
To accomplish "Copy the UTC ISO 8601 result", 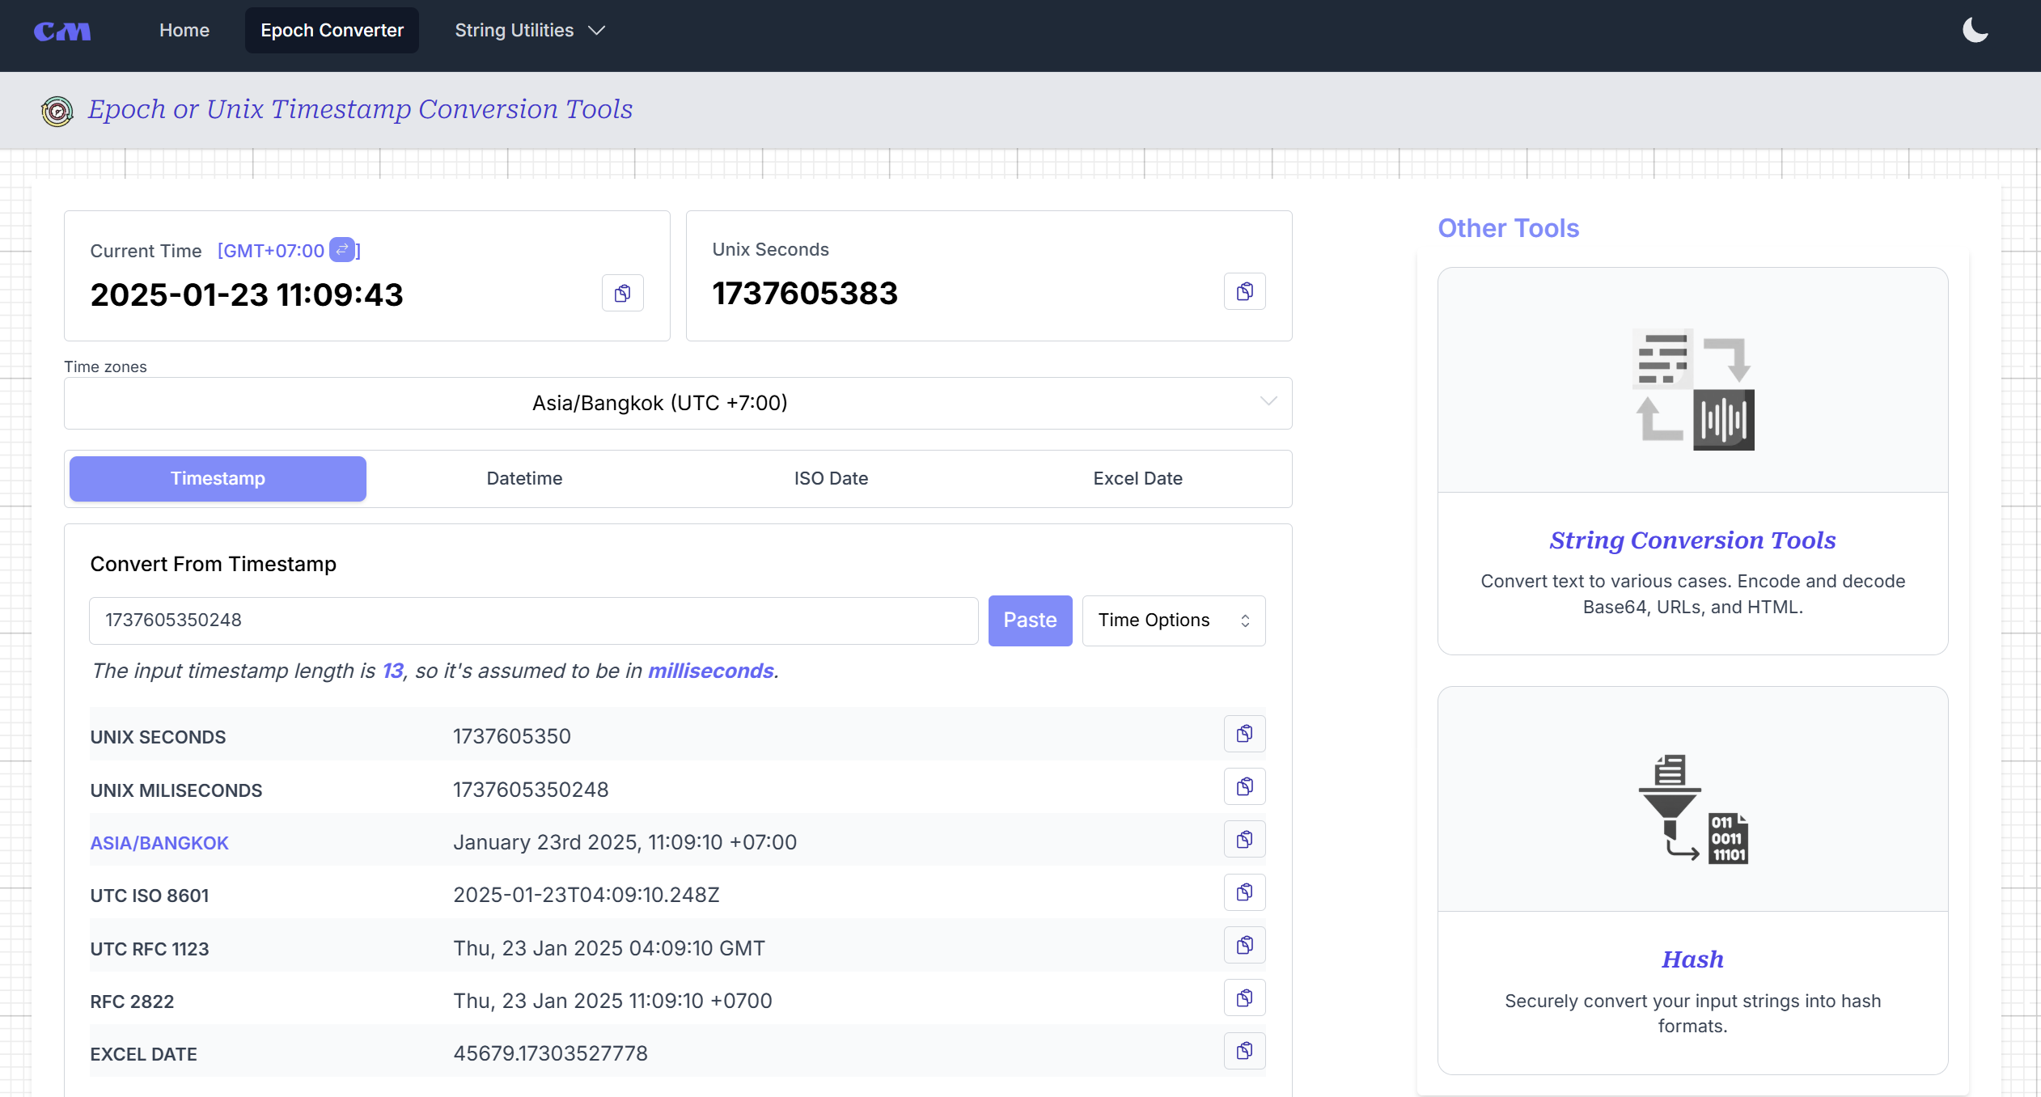I will pos(1244,892).
